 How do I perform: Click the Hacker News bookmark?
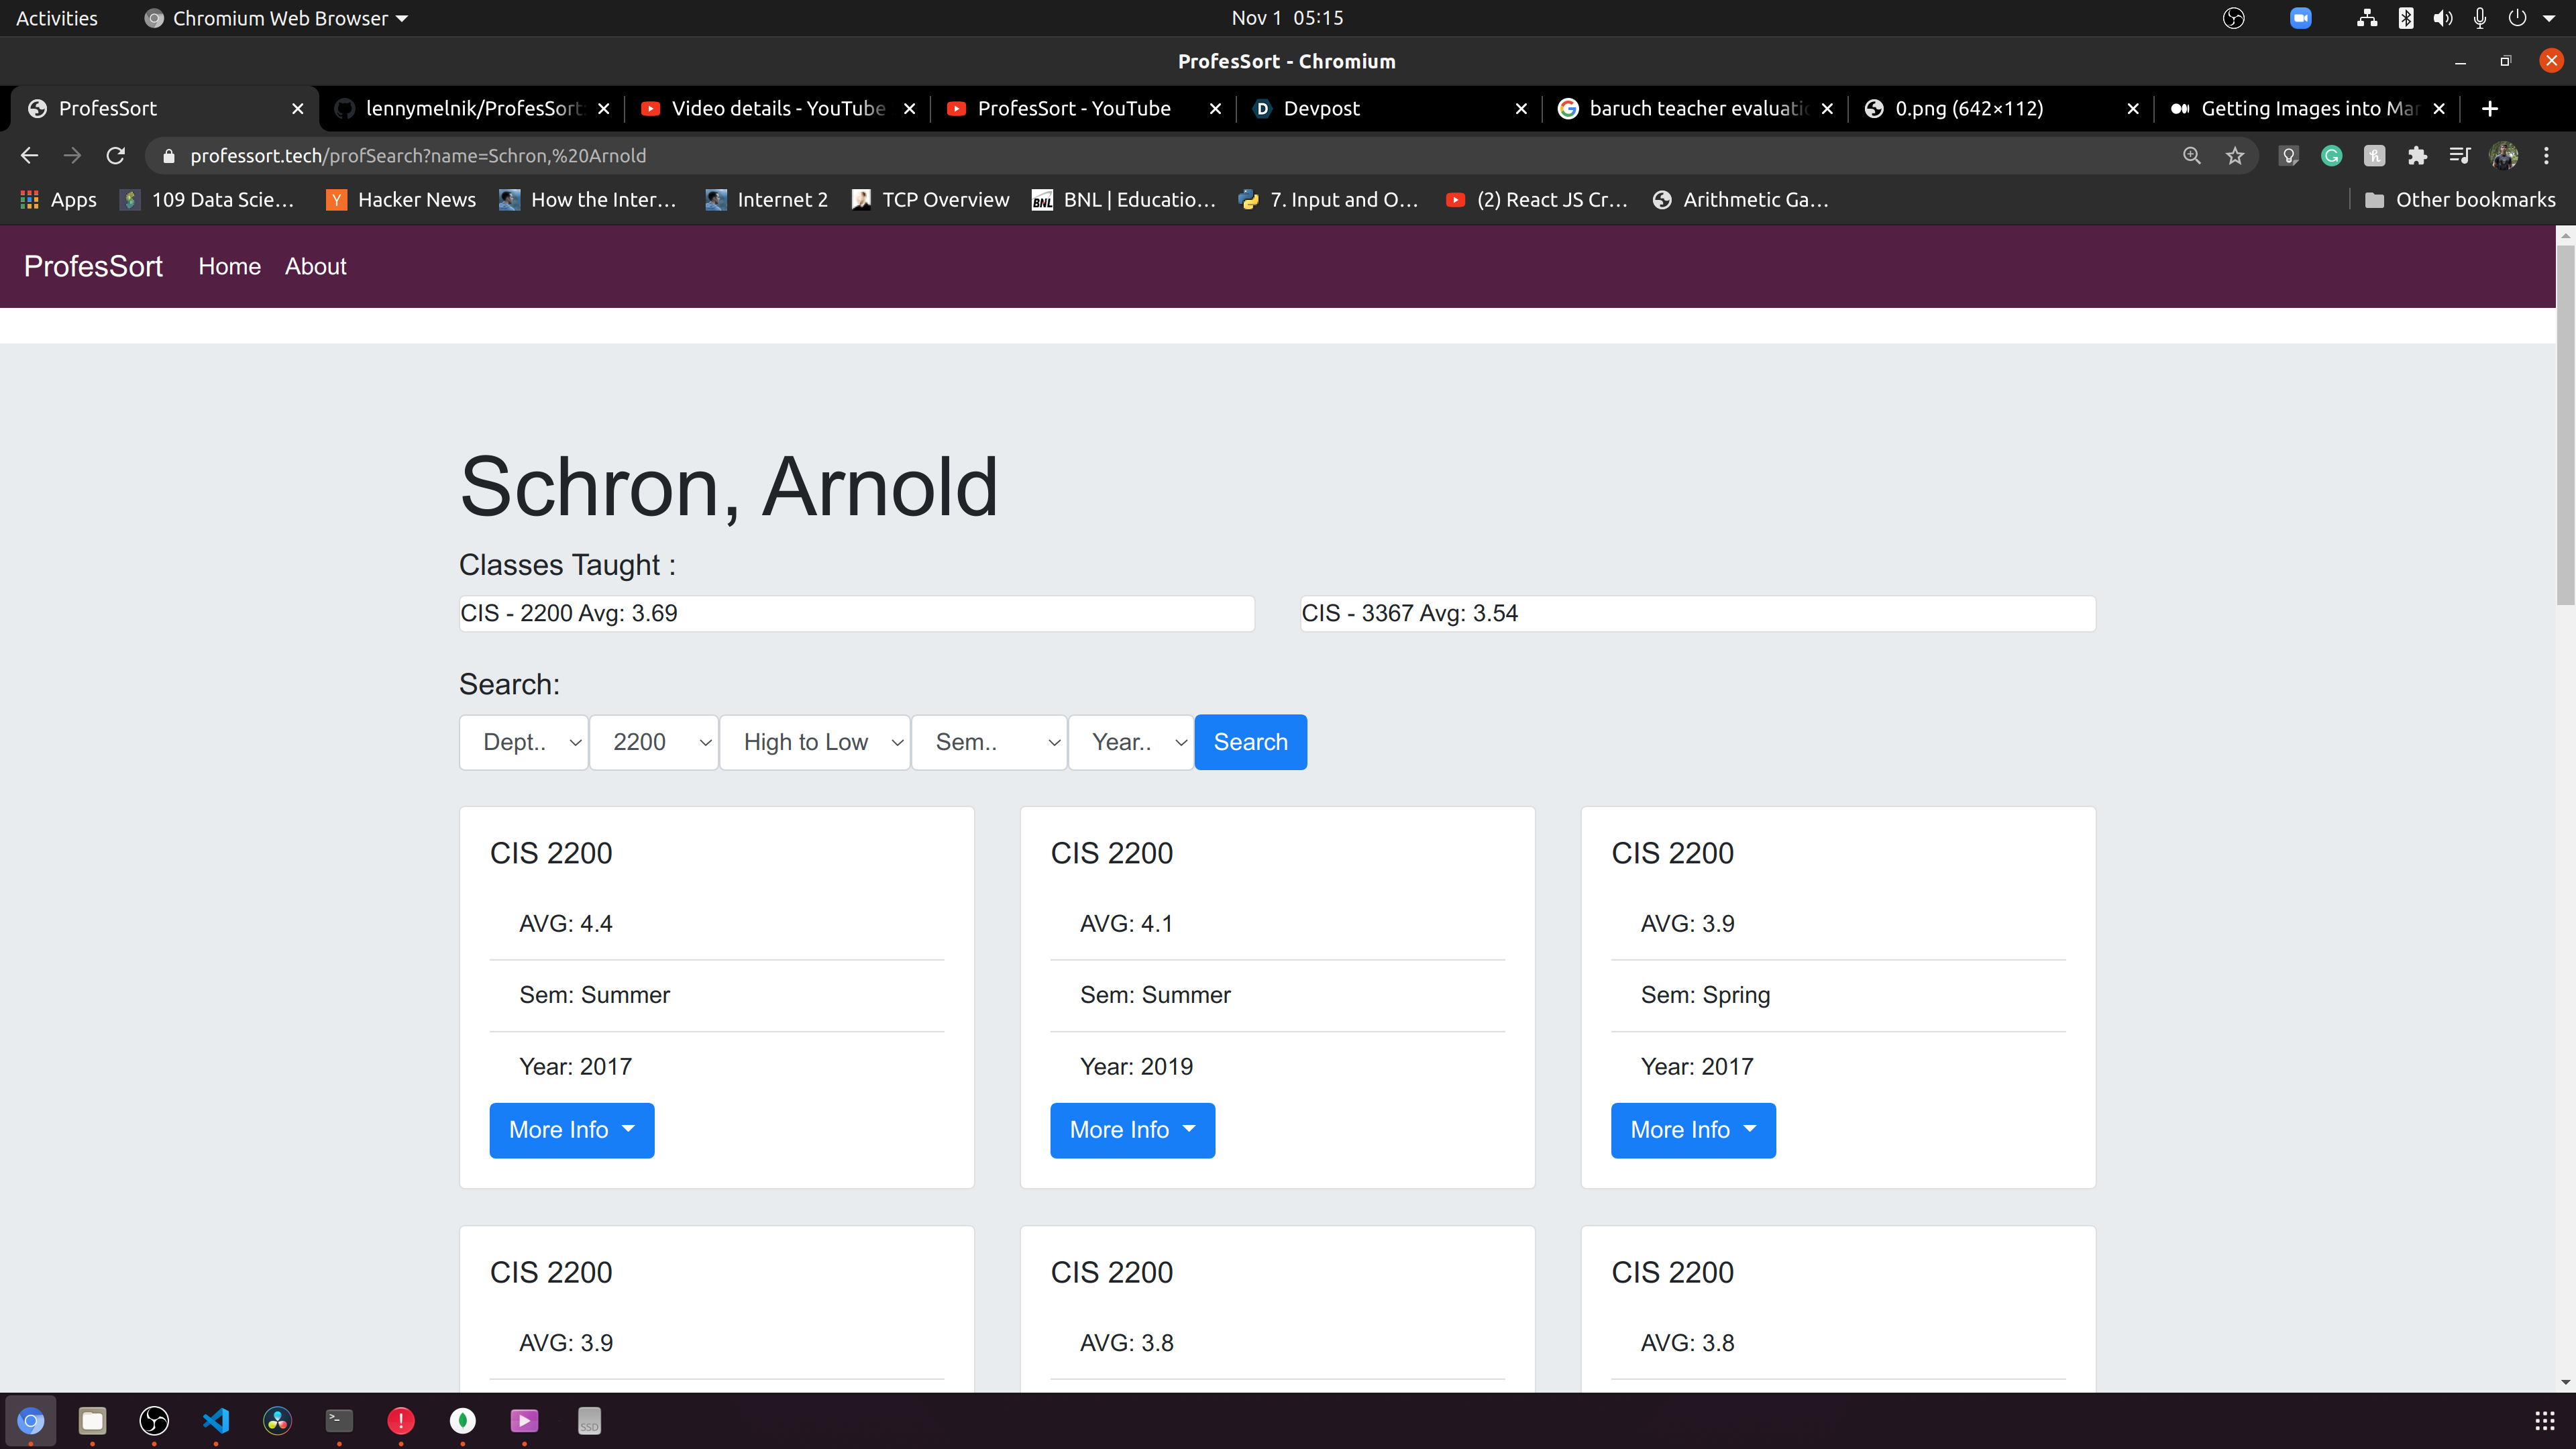[x=401, y=199]
